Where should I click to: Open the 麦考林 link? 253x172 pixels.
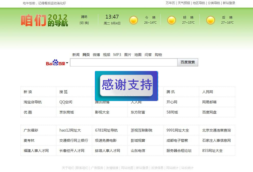29,140
